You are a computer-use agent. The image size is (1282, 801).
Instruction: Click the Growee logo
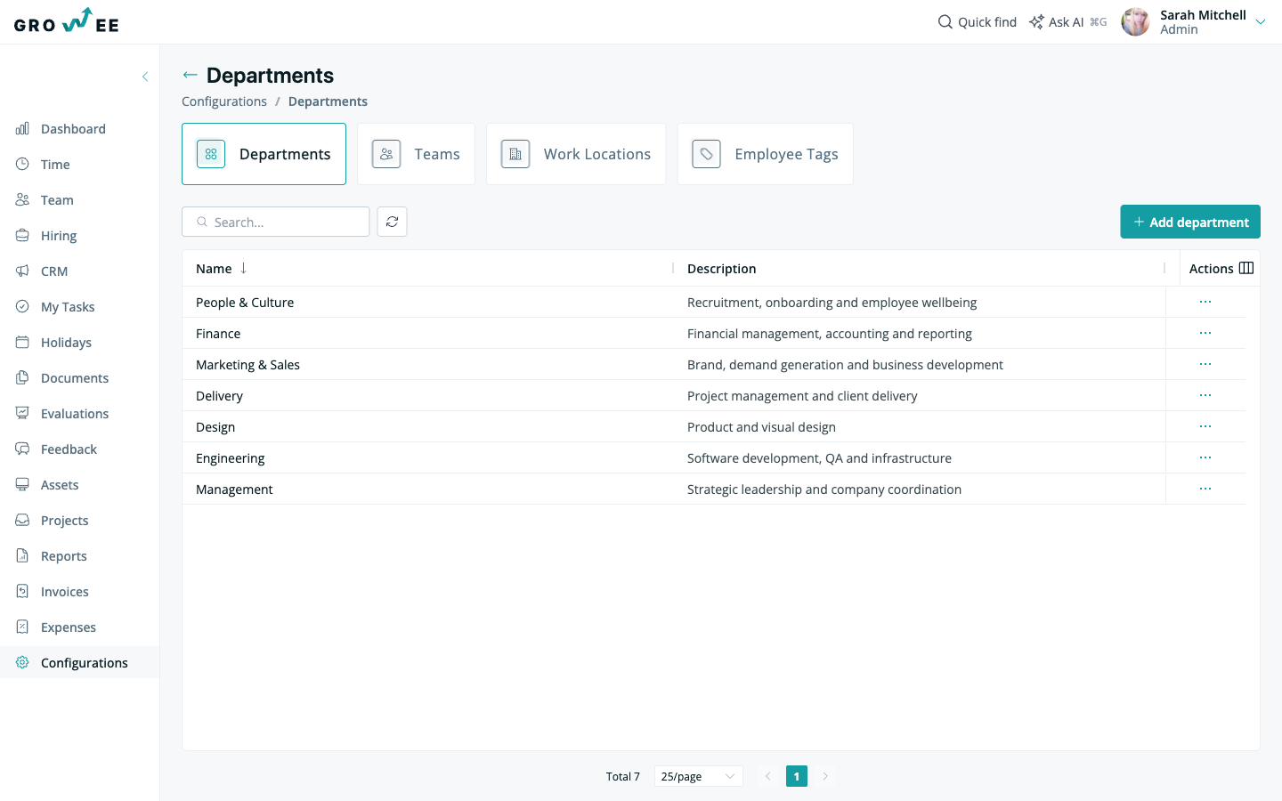tap(67, 21)
